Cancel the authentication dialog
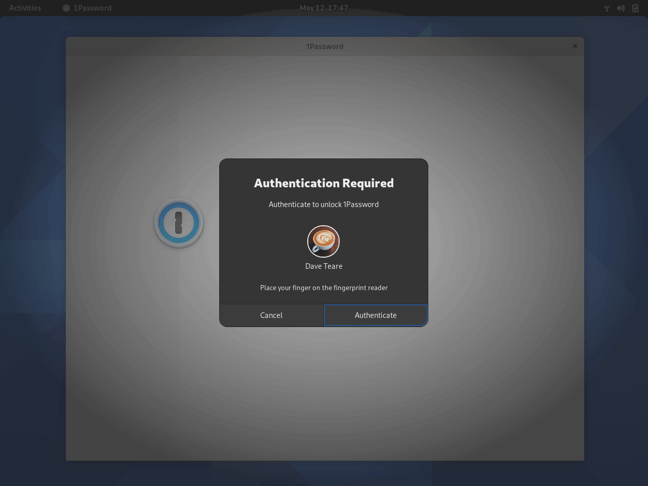 click(x=271, y=315)
